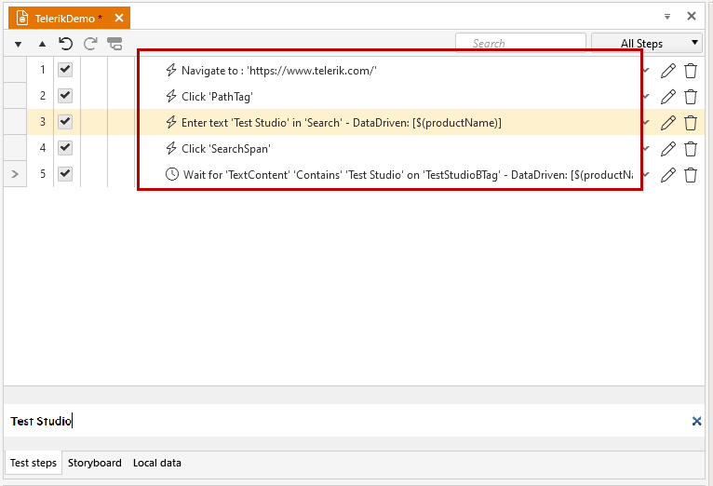Click step number 3

tap(42, 121)
